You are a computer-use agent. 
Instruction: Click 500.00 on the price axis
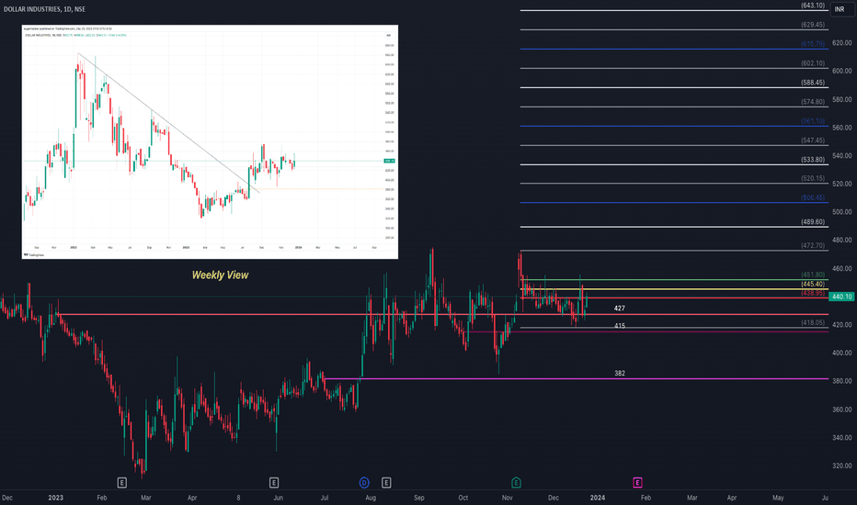point(841,212)
